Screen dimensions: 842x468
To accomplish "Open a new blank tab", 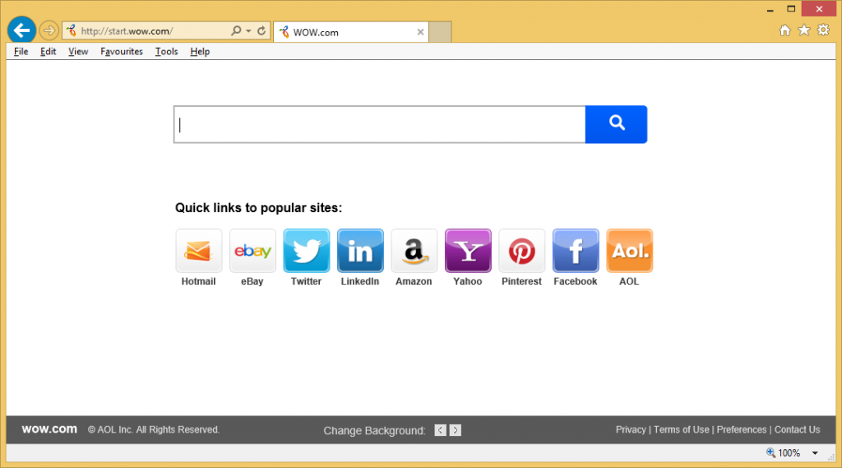I will click(440, 32).
